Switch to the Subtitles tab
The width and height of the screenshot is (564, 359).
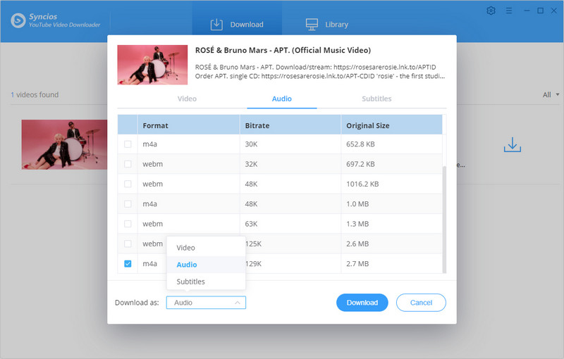tap(376, 99)
